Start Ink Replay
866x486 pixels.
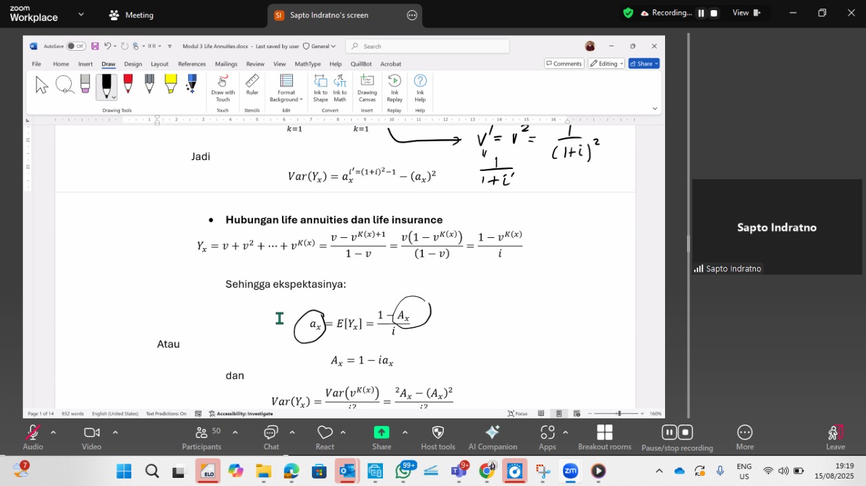tap(394, 88)
